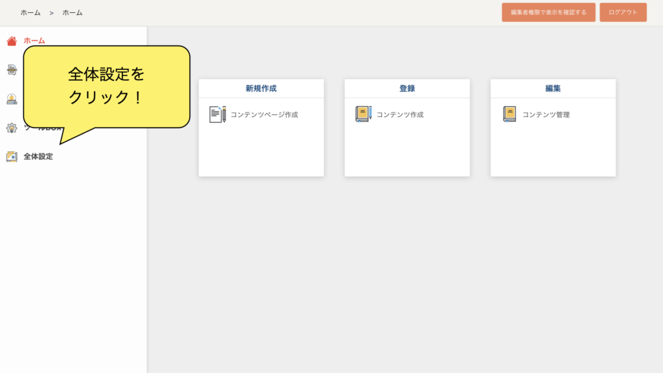Screen dimensions: 663x373
Task: Click the book icon next to コンテンツ管理
Action: 510,115
